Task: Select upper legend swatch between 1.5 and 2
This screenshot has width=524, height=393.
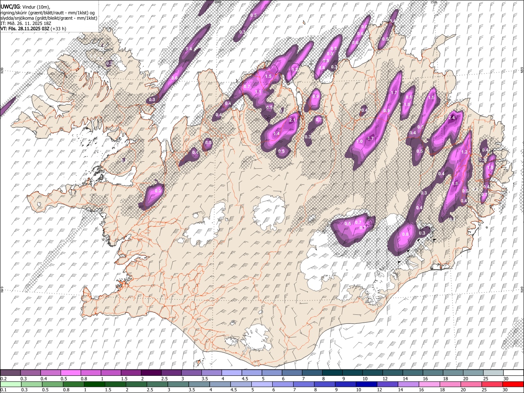Action: [131, 373]
